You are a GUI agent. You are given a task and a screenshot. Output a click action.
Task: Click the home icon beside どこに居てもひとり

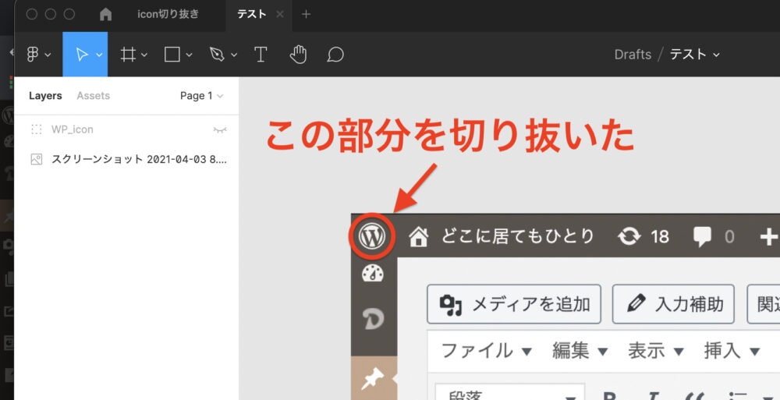pyautogui.click(x=418, y=237)
